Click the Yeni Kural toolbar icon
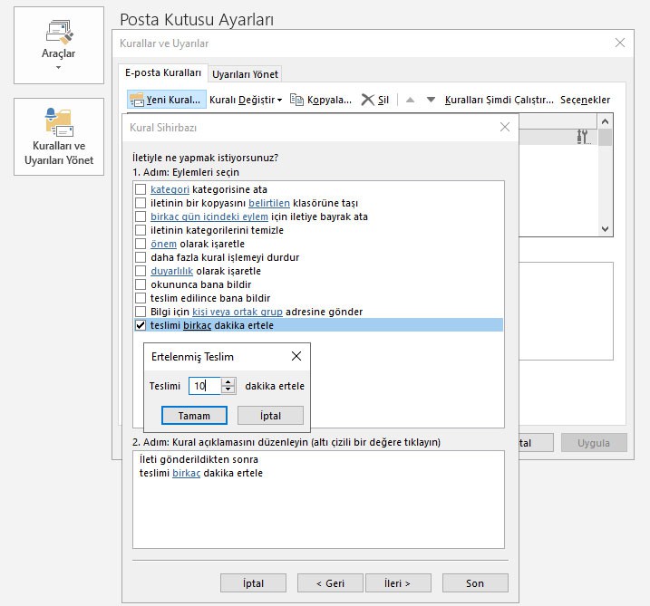The image size is (650, 606). (137, 100)
